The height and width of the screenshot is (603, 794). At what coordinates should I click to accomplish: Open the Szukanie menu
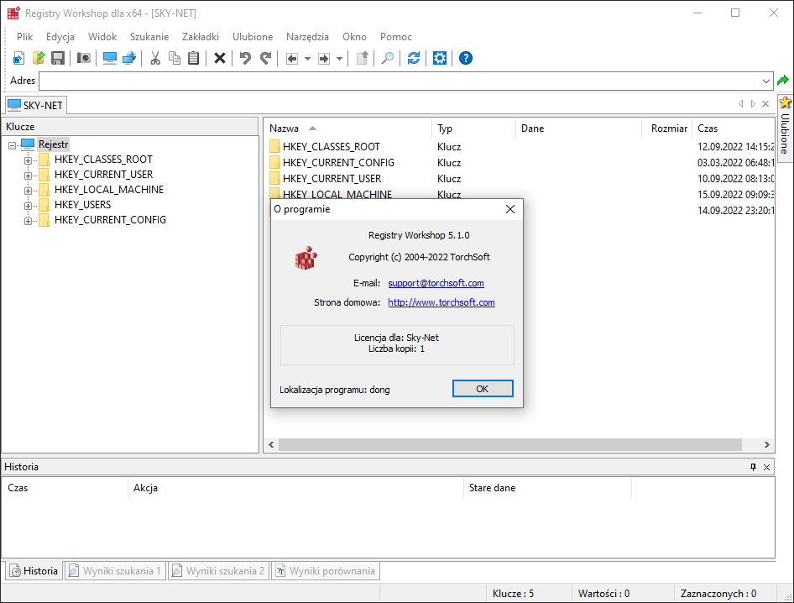pyautogui.click(x=149, y=37)
